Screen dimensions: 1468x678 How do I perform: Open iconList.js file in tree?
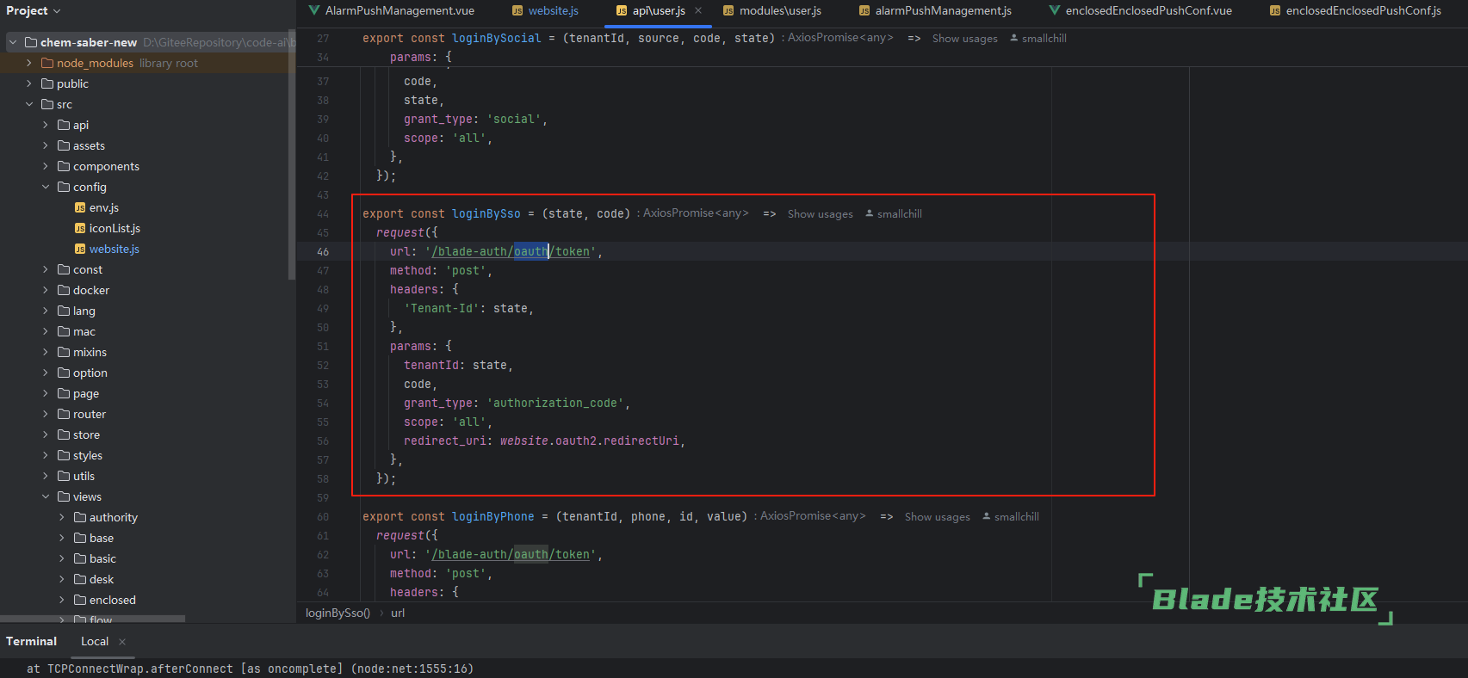(x=115, y=228)
